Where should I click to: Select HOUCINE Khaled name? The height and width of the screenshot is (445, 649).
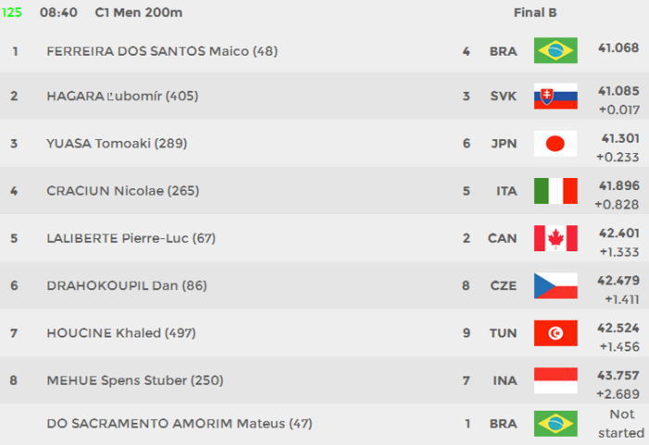[121, 333]
